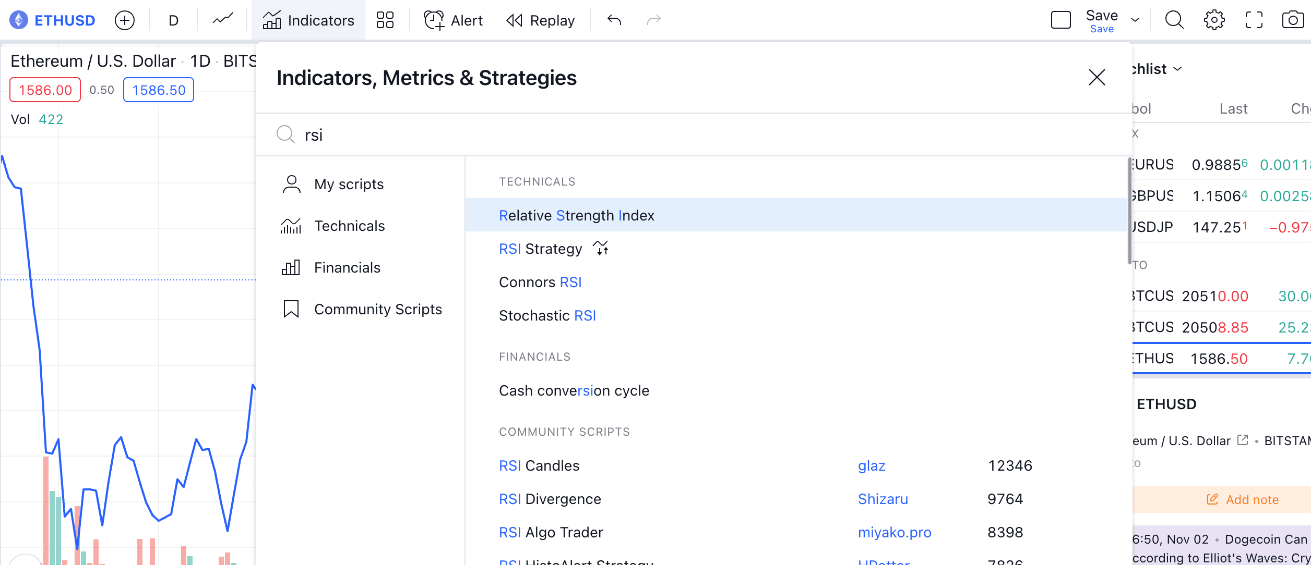Select Technicals category
Screen dimensions: 1311x565
tap(360, 226)
